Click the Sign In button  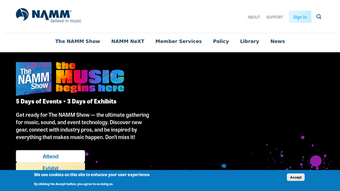point(300,17)
